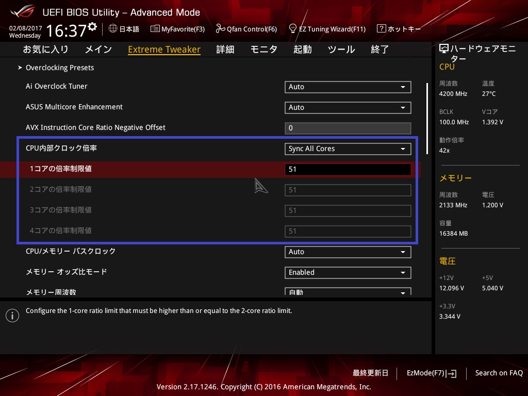Switch to ツール tab
528x396 pixels.
[x=341, y=49]
